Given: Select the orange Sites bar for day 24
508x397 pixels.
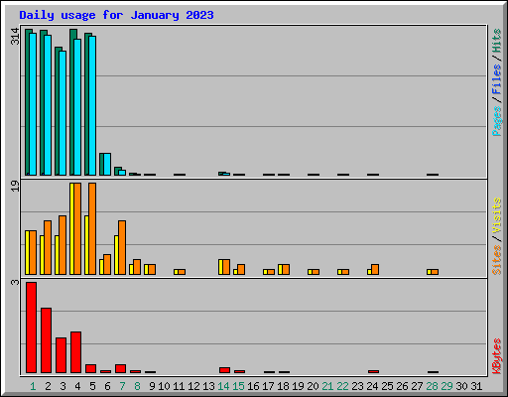Looking at the screenshot, I should [x=375, y=269].
